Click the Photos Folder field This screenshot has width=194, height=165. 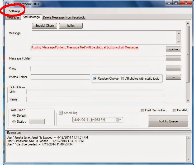click(x=60, y=77)
